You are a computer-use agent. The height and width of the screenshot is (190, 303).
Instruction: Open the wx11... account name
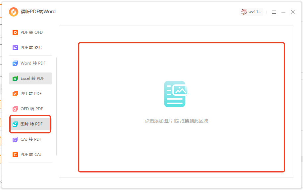pos(255,12)
